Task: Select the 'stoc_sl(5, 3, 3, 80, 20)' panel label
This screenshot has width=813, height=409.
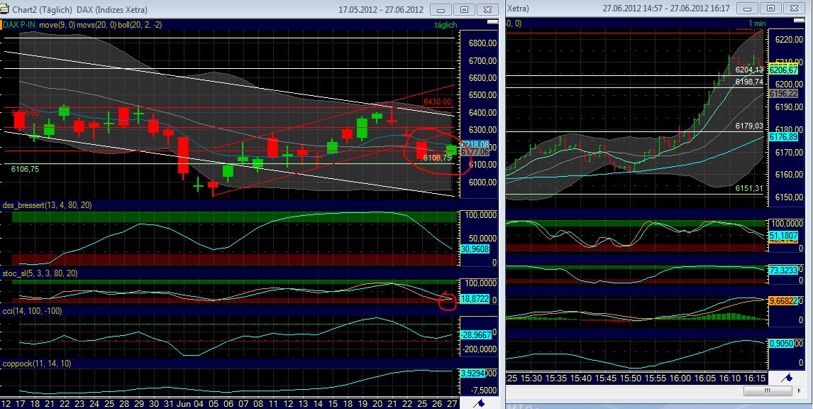Action: 40,273
